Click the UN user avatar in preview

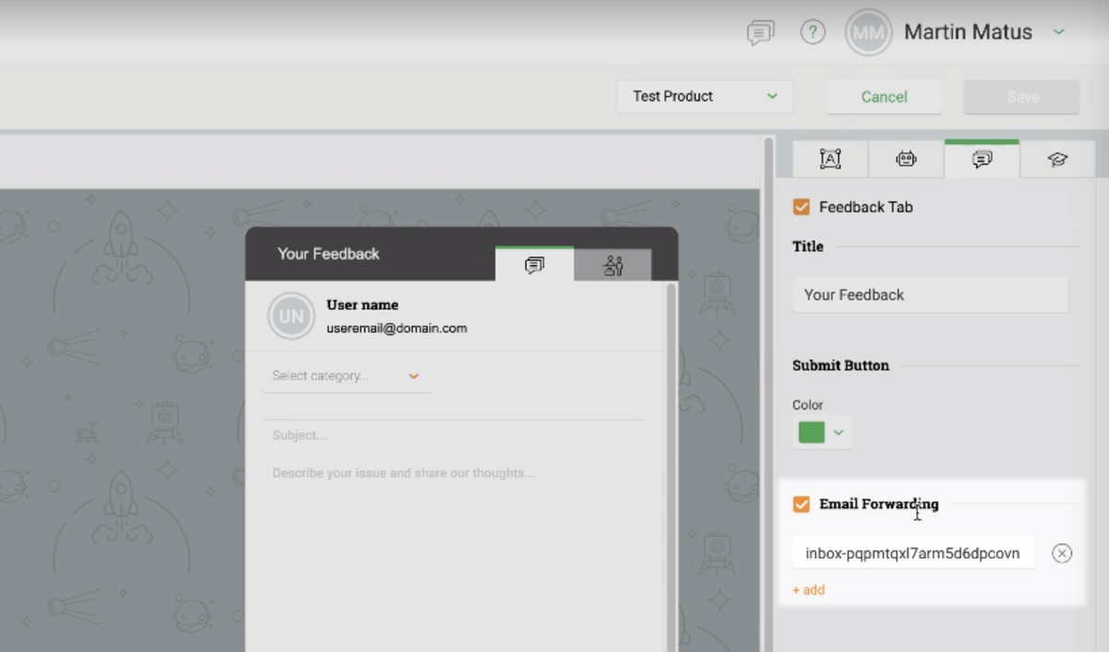tap(291, 316)
